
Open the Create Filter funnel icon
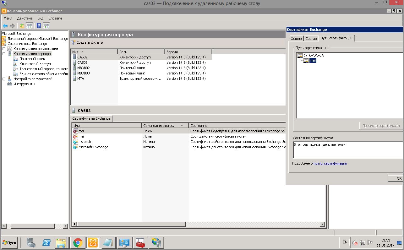click(x=73, y=42)
